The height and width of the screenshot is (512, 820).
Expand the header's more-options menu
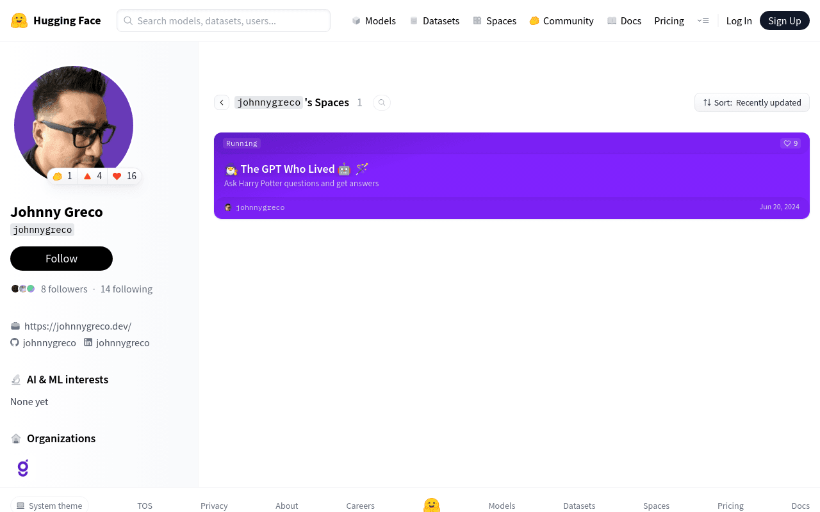point(703,20)
